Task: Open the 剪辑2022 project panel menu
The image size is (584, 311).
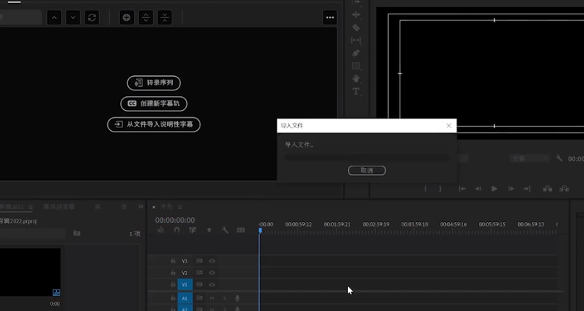Action: [x=30, y=207]
